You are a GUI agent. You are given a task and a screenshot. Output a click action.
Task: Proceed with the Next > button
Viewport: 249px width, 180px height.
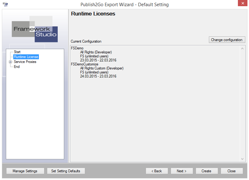click(x=182, y=171)
